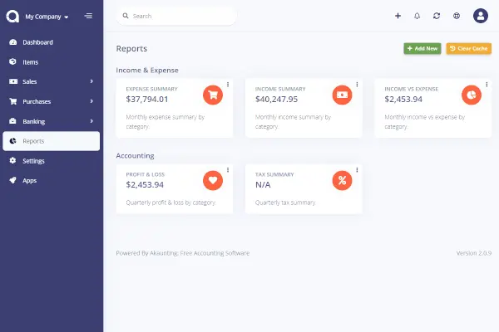Viewport: 499px width, 332px height.
Task: Click the Income vs Expense pie chart icon
Action: [x=472, y=94]
